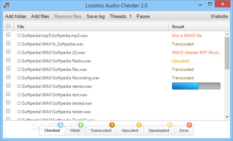Pause the checking process

point(143,16)
